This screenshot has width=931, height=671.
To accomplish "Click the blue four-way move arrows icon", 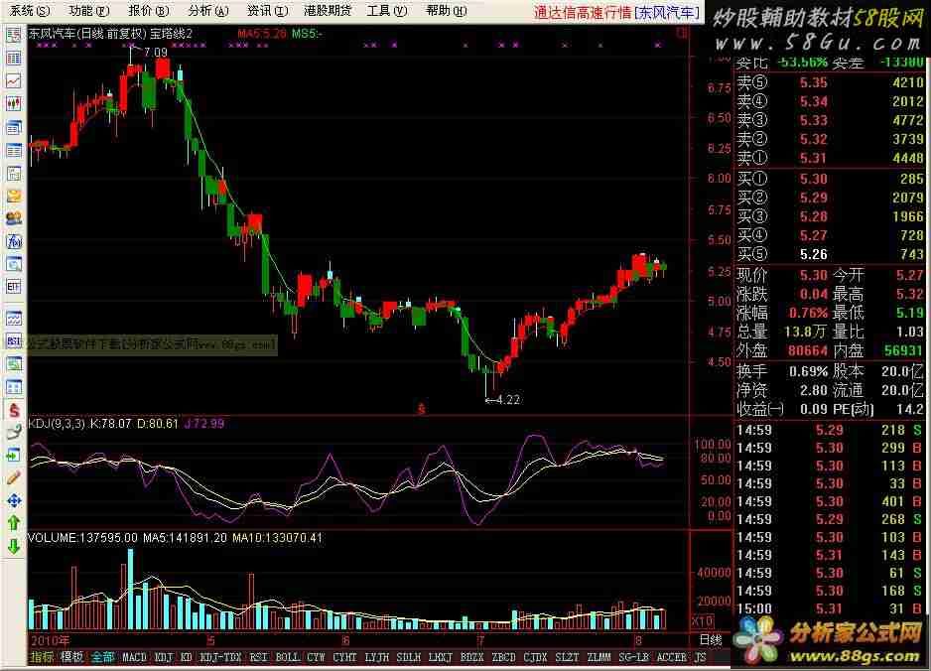I will [x=14, y=500].
